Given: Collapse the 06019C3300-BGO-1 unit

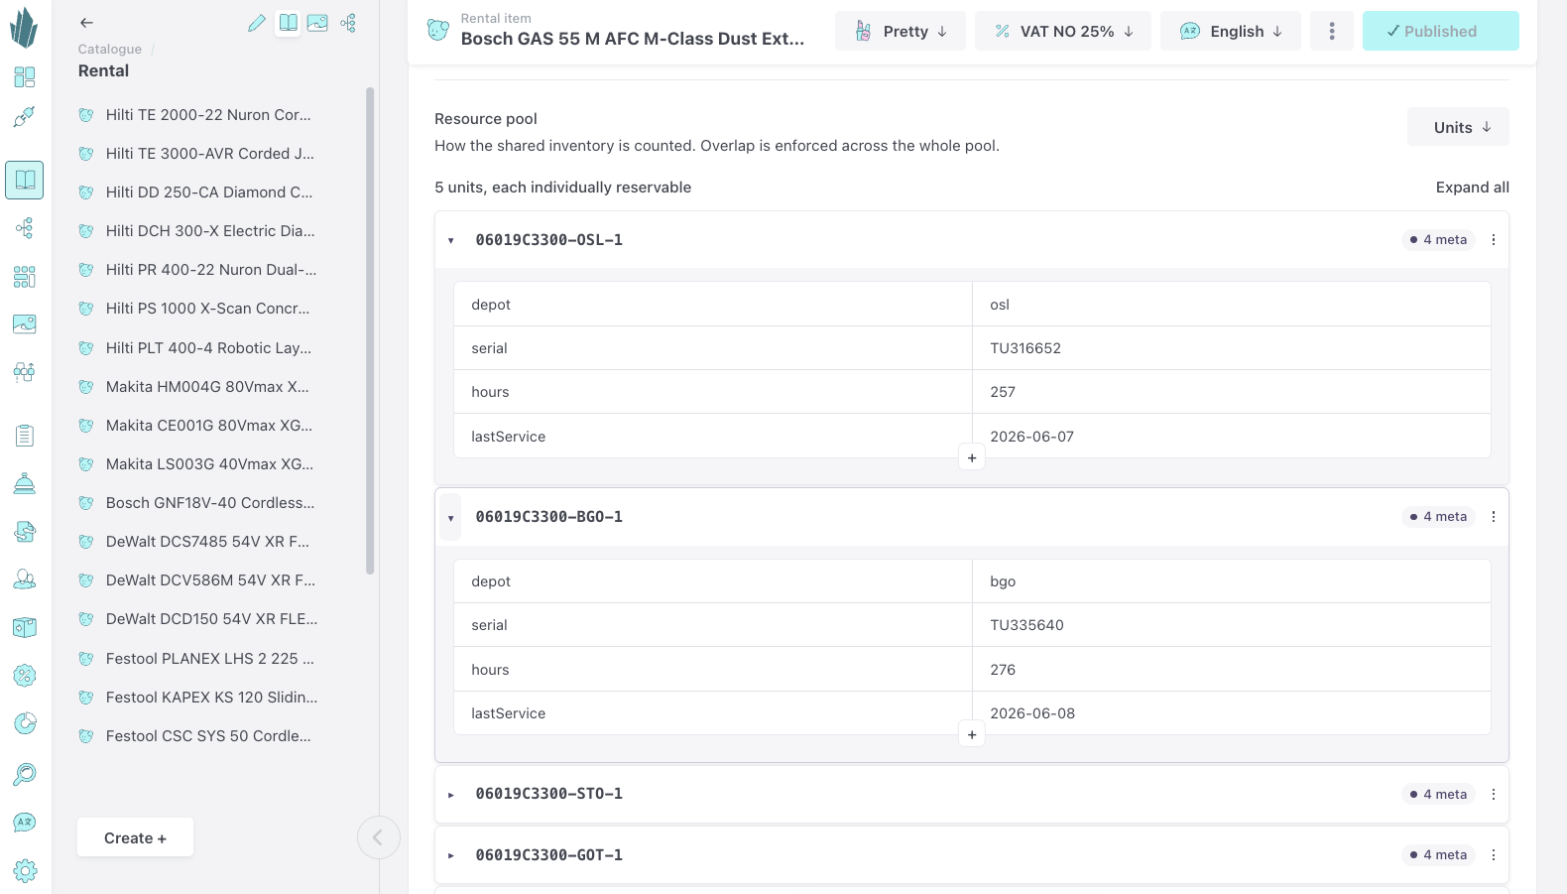Looking at the screenshot, I should [450, 517].
